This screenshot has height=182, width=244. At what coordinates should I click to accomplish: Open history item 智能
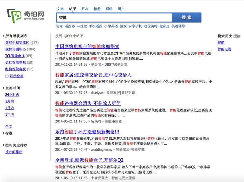pyautogui.click(x=221, y=43)
